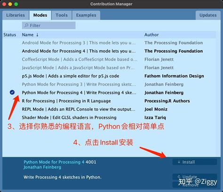The image size is (223, 192).
Task: Minimize the Contribution Manager window
Action: click(x=10, y=4)
